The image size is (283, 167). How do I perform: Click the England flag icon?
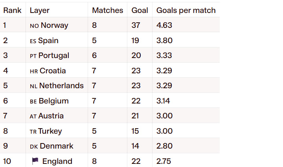pyautogui.click(x=35, y=161)
